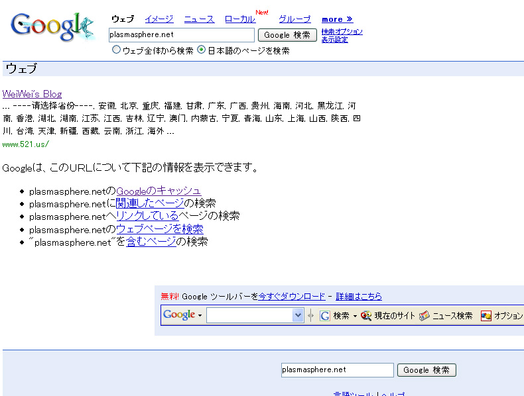Open the Googleのキャッシュ link
Screen dimensions: 524x396
tap(159, 191)
